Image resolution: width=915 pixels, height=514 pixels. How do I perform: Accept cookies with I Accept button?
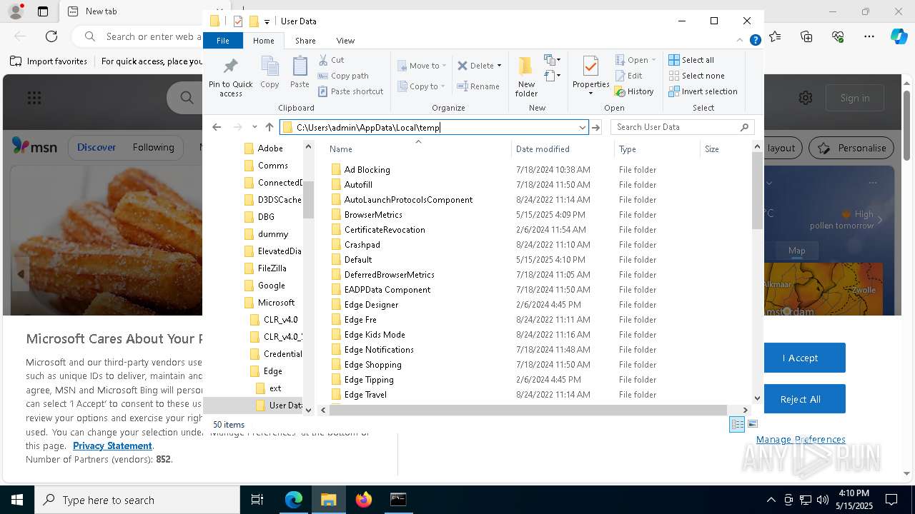[x=800, y=358]
